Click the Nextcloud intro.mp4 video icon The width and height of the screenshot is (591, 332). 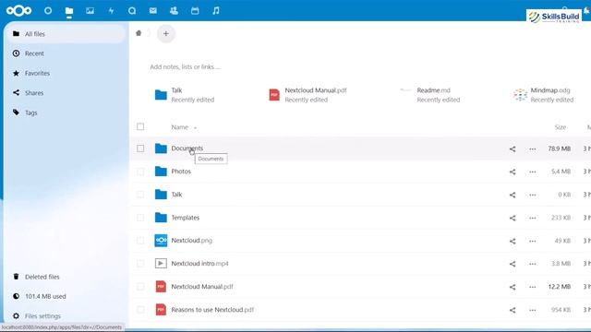pyautogui.click(x=161, y=264)
